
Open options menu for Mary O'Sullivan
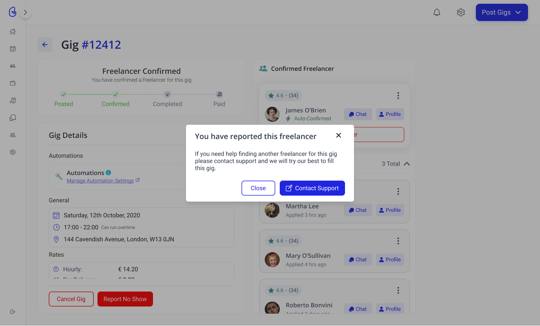(x=398, y=241)
